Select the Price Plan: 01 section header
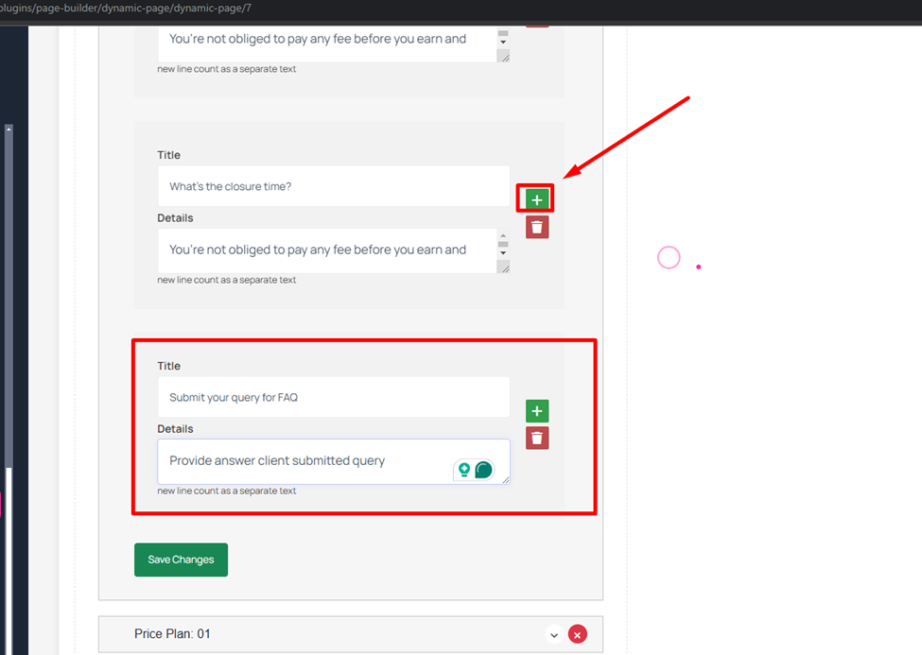922x655 pixels. click(x=351, y=634)
